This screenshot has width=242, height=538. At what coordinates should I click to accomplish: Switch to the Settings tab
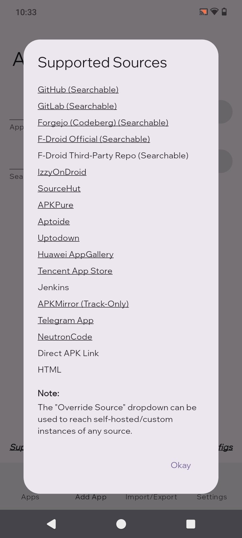click(x=212, y=497)
